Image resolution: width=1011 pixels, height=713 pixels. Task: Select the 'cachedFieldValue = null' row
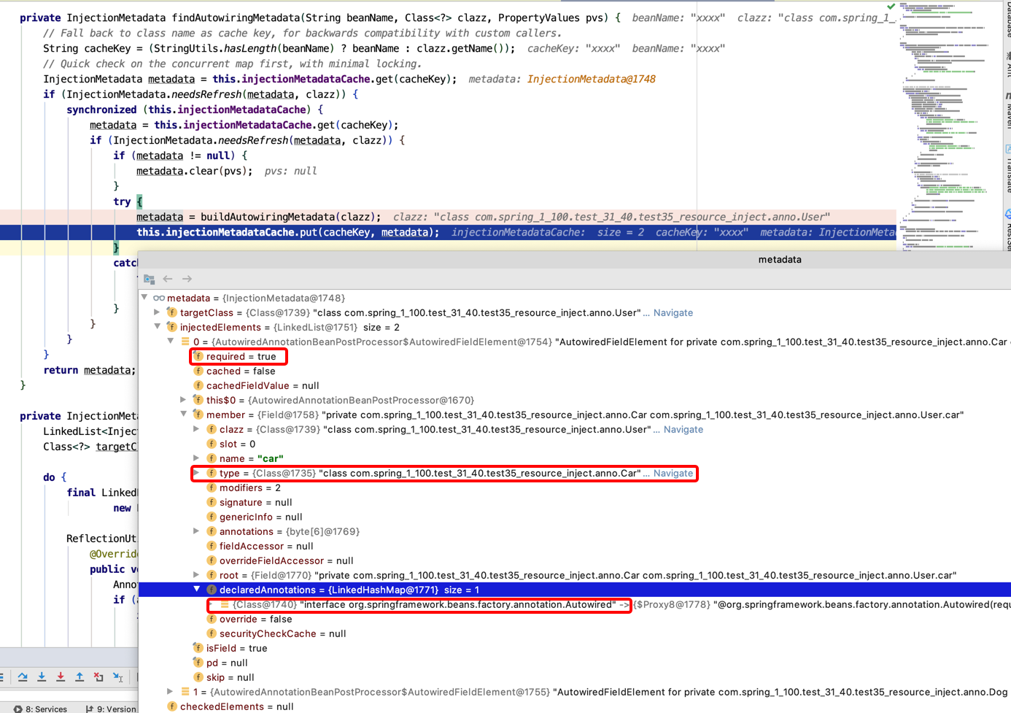coord(575,385)
